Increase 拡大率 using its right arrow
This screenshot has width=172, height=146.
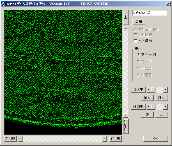(x=166, y=90)
